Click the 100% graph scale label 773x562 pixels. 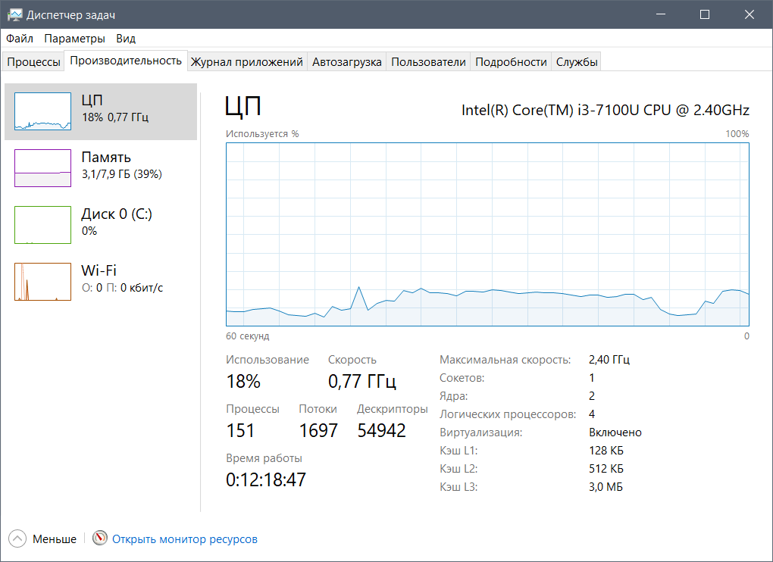[737, 134]
